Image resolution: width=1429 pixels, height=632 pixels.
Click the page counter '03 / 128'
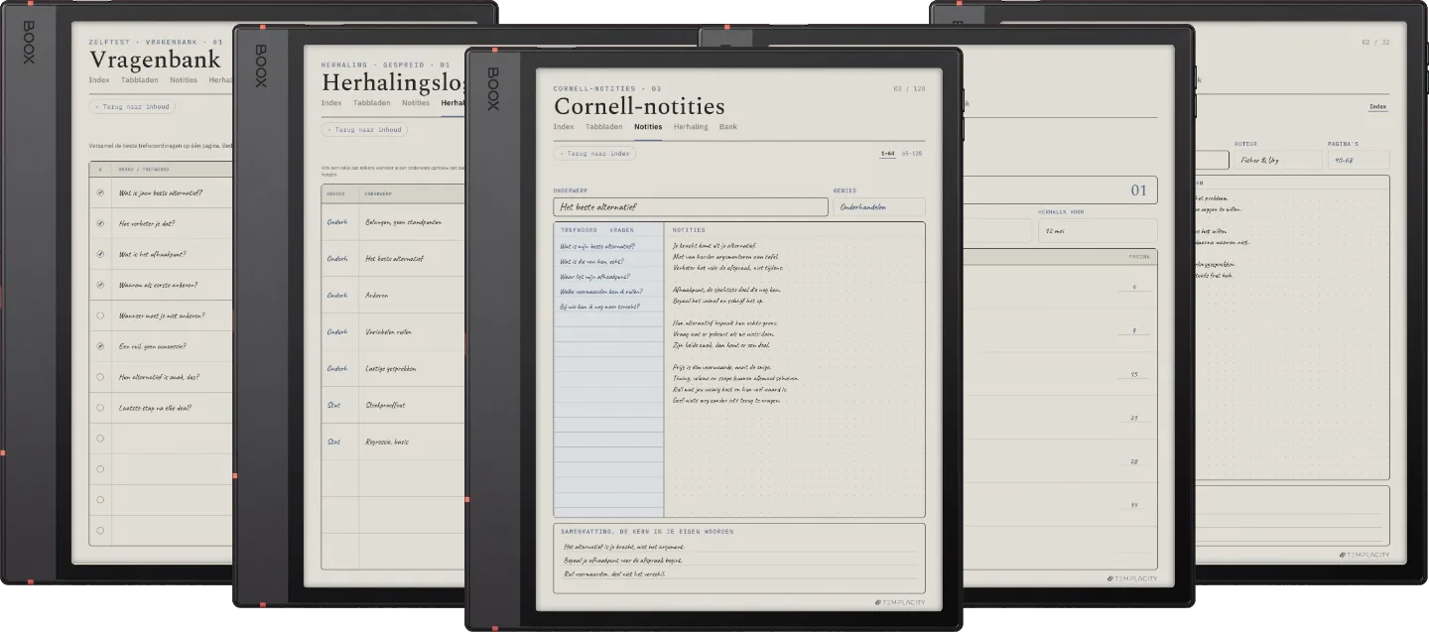click(909, 89)
